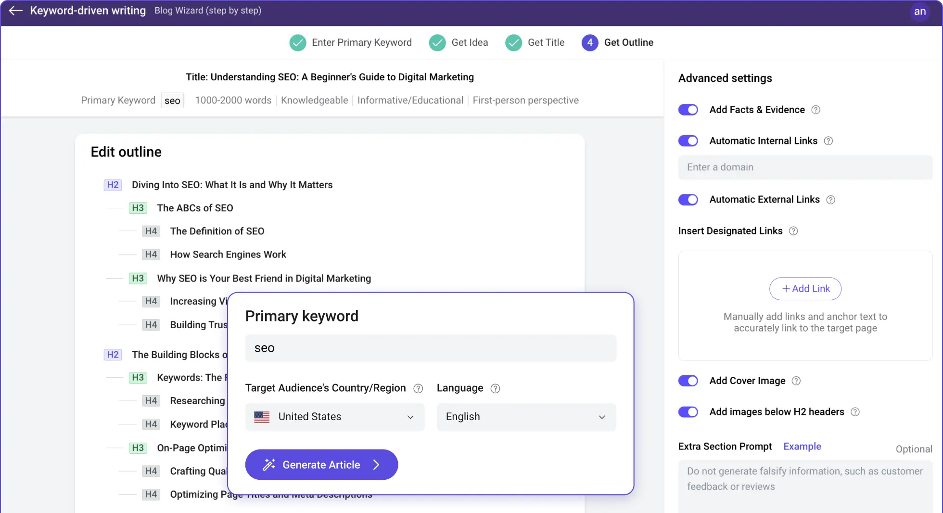Click help icon next to Language label
The height and width of the screenshot is (513, 943).
coord(495,388)
